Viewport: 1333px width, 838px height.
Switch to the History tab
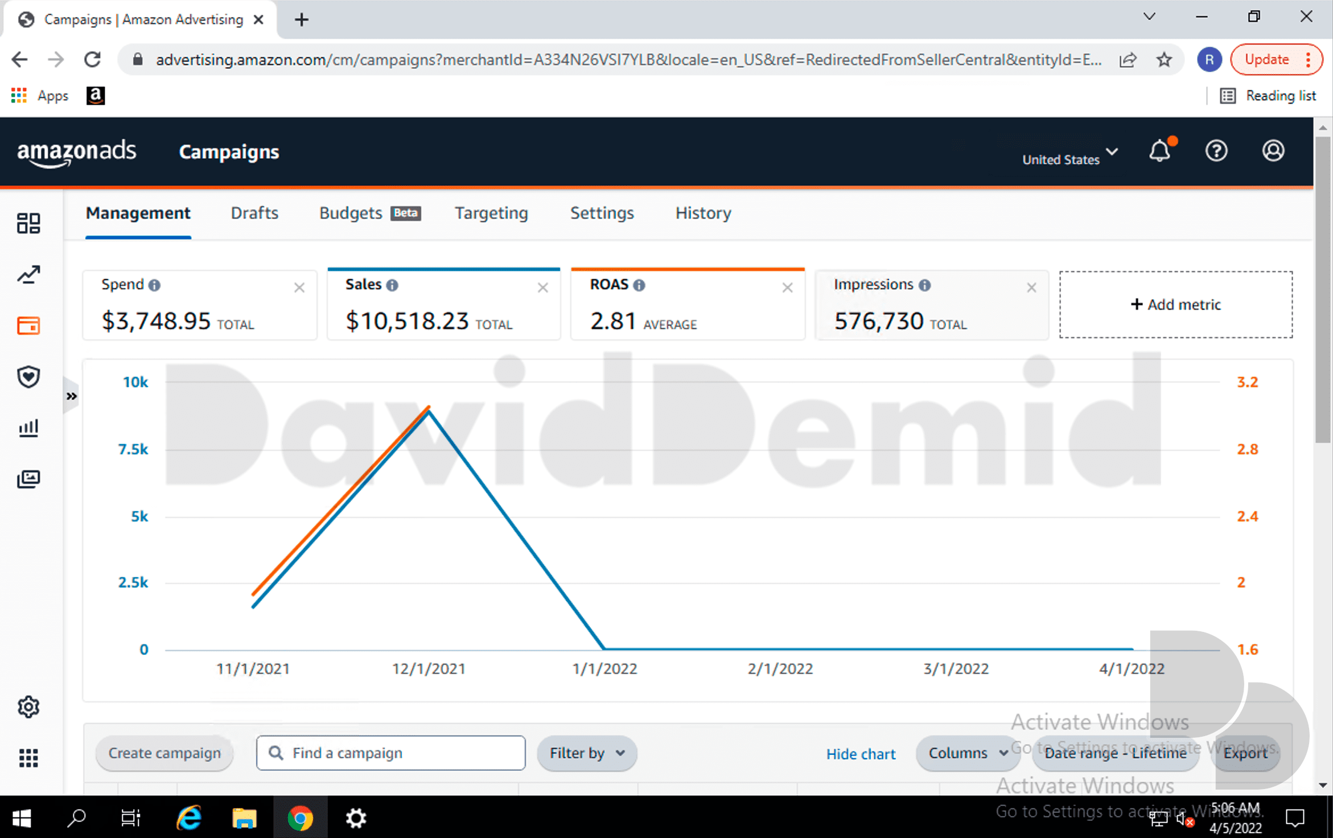[703, 213]
